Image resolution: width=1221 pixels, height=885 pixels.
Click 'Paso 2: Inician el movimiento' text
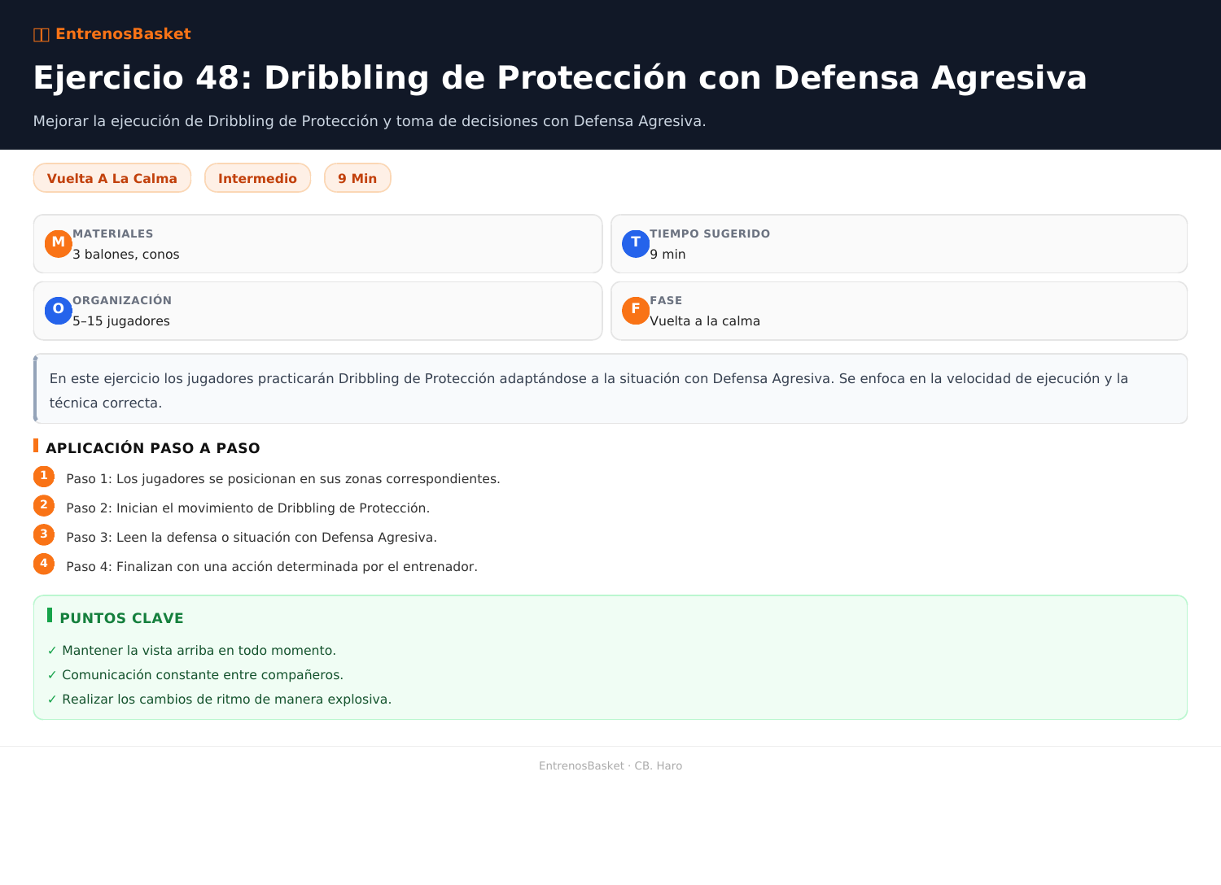click(x=248, y=508)
